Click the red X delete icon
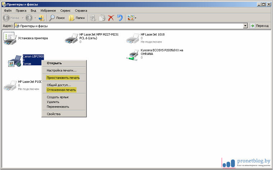The width and height of the screenshot is (273, 170). coord(111,18)
